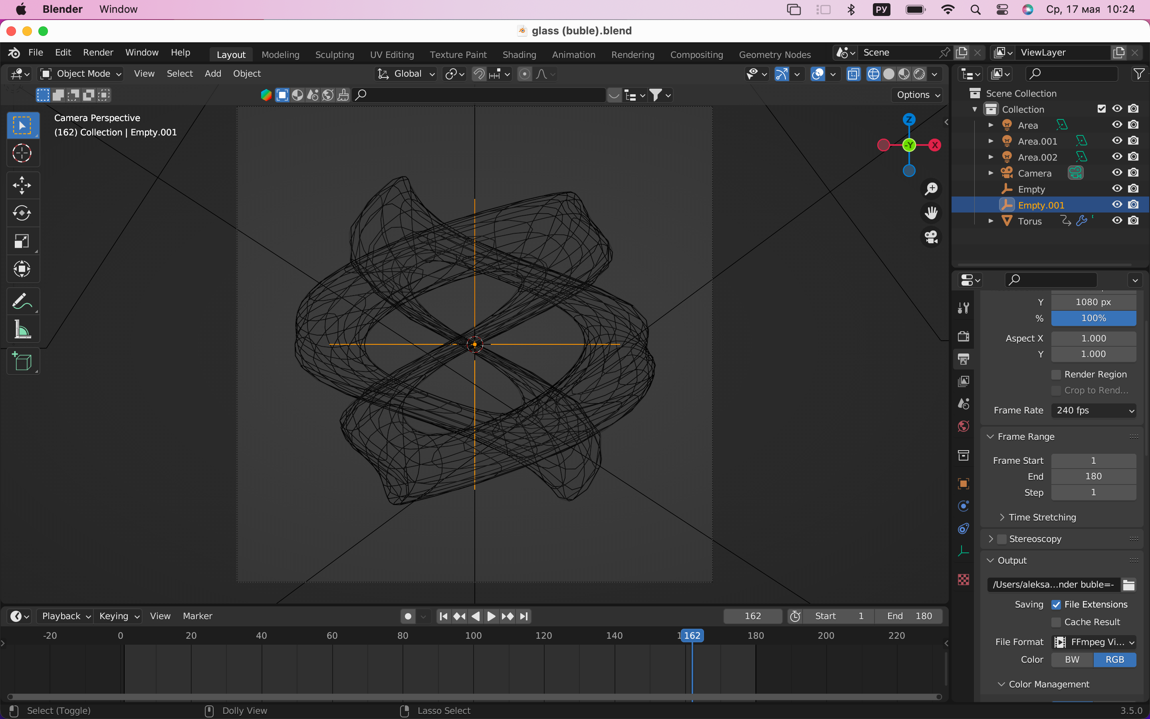Activate the Rotate tool
The image size is (1150, 719).
(22, 213)
